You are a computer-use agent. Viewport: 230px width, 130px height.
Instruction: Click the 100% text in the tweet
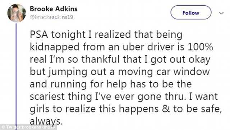[200, 47]
